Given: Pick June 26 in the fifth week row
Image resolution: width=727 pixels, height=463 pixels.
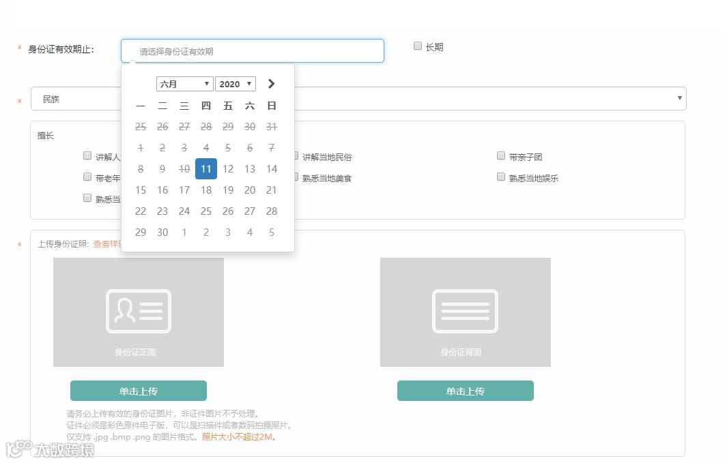Looking at the screenshot, I should (228, 211).
